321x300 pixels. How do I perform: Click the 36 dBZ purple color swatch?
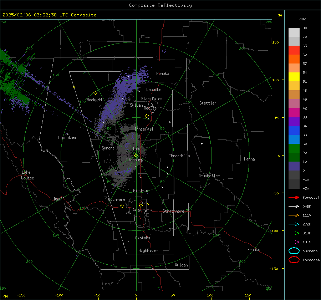click(294, 121)
